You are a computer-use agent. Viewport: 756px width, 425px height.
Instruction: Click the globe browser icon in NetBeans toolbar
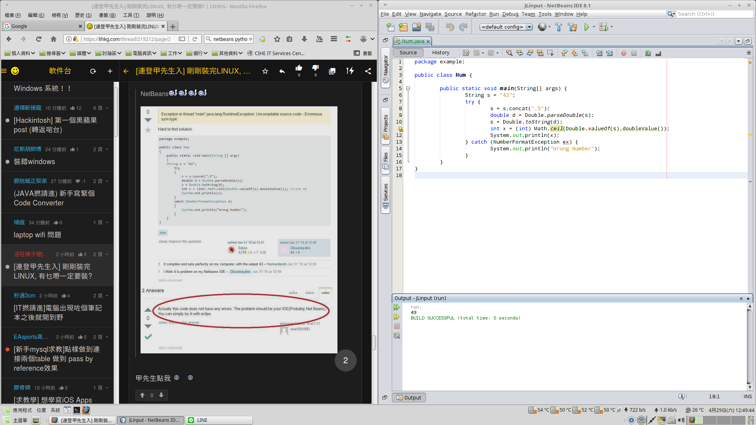pyautogui.click(x=542, y=27)
